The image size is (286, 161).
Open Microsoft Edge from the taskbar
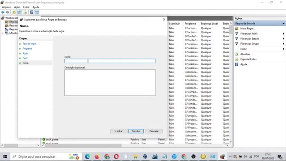88,157
